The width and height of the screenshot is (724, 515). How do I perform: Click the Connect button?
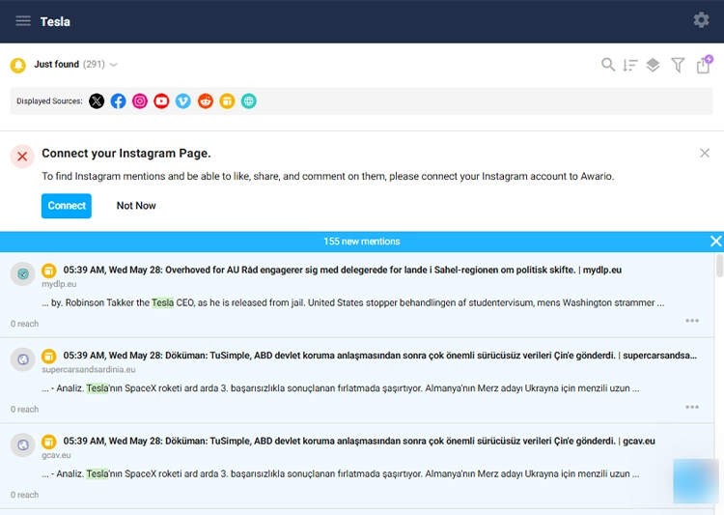click(x=67, y=206)
